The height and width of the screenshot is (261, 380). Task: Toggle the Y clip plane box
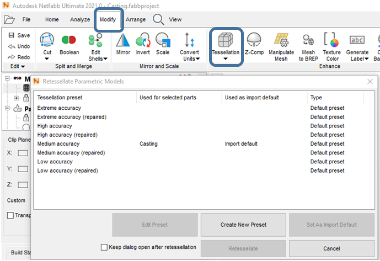click(x=23, y=169)
